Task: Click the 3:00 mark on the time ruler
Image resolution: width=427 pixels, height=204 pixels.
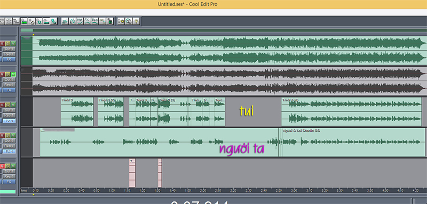Action: (x=294, y=191)
